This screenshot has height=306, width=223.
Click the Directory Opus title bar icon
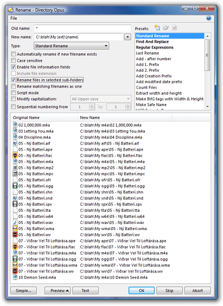coord(10,10)
